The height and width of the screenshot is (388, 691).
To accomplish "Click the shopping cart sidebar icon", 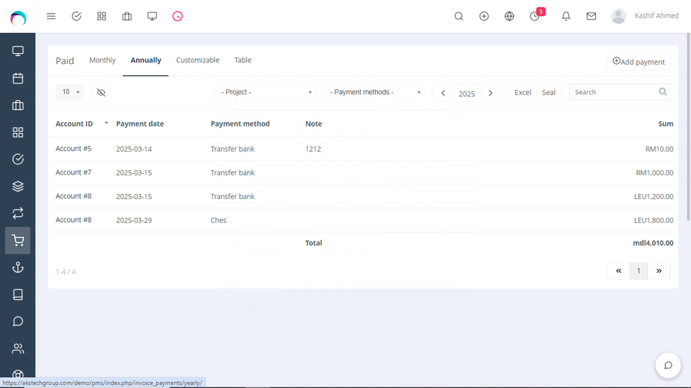I will pos(18,241).
